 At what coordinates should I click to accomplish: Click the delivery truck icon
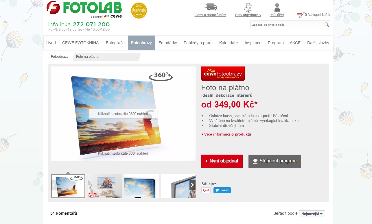211,7
